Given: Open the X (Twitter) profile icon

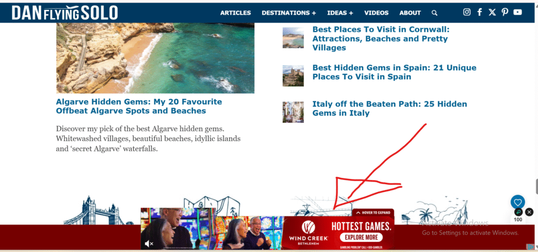Looking at the screenshot, I should [492, 13].
